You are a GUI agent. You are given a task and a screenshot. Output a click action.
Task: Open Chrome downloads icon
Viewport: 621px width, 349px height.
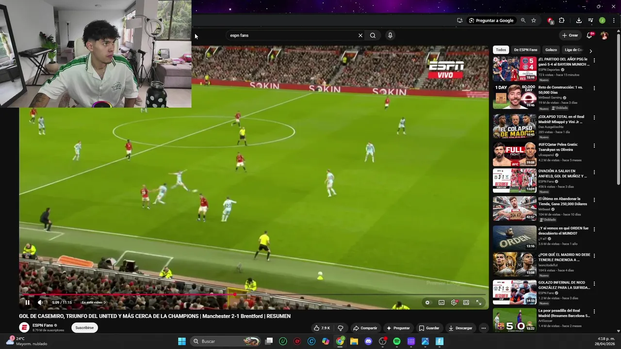(x=579, y=20)
